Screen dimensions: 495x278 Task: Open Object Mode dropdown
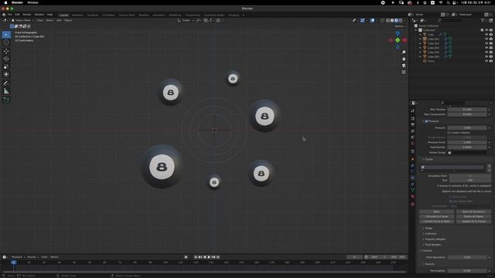pyautogui.click(x=22, y=21)
